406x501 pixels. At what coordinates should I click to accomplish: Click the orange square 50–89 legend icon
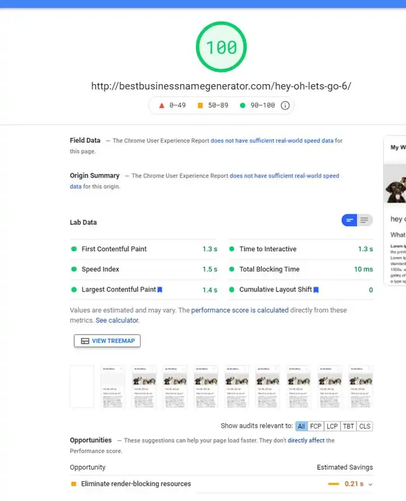tap(200, 106)
